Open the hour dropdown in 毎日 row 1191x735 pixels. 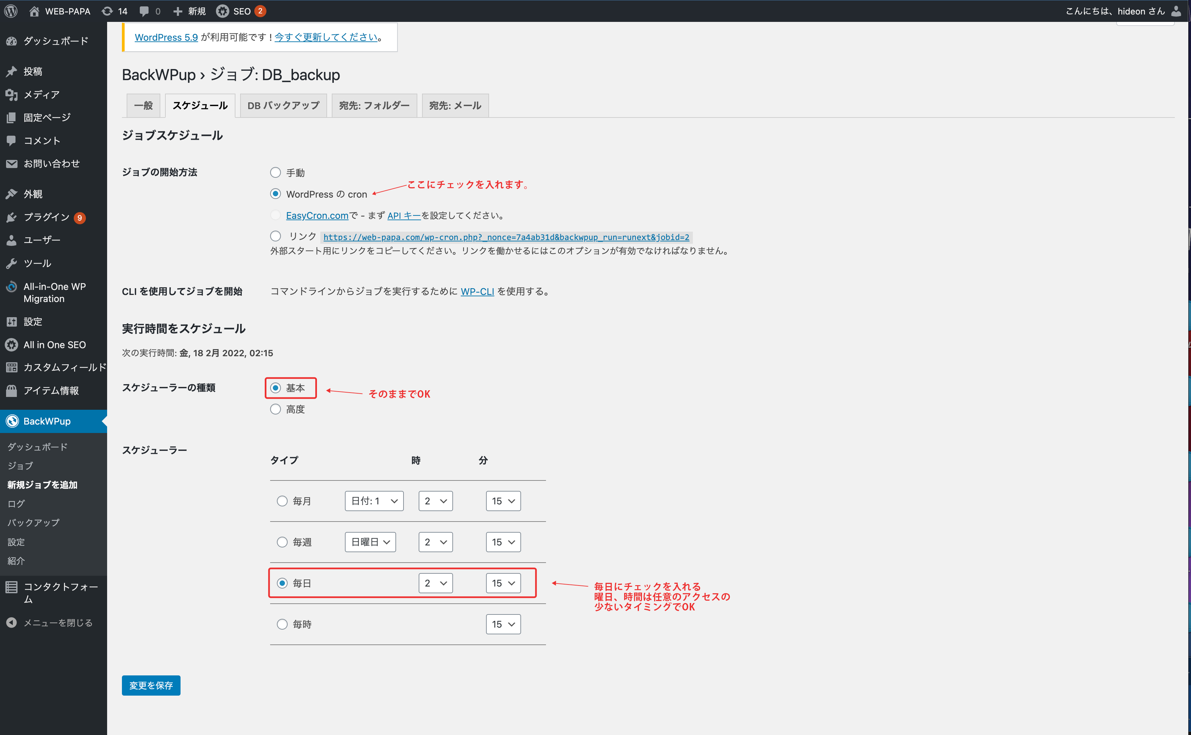click(435, 583)
